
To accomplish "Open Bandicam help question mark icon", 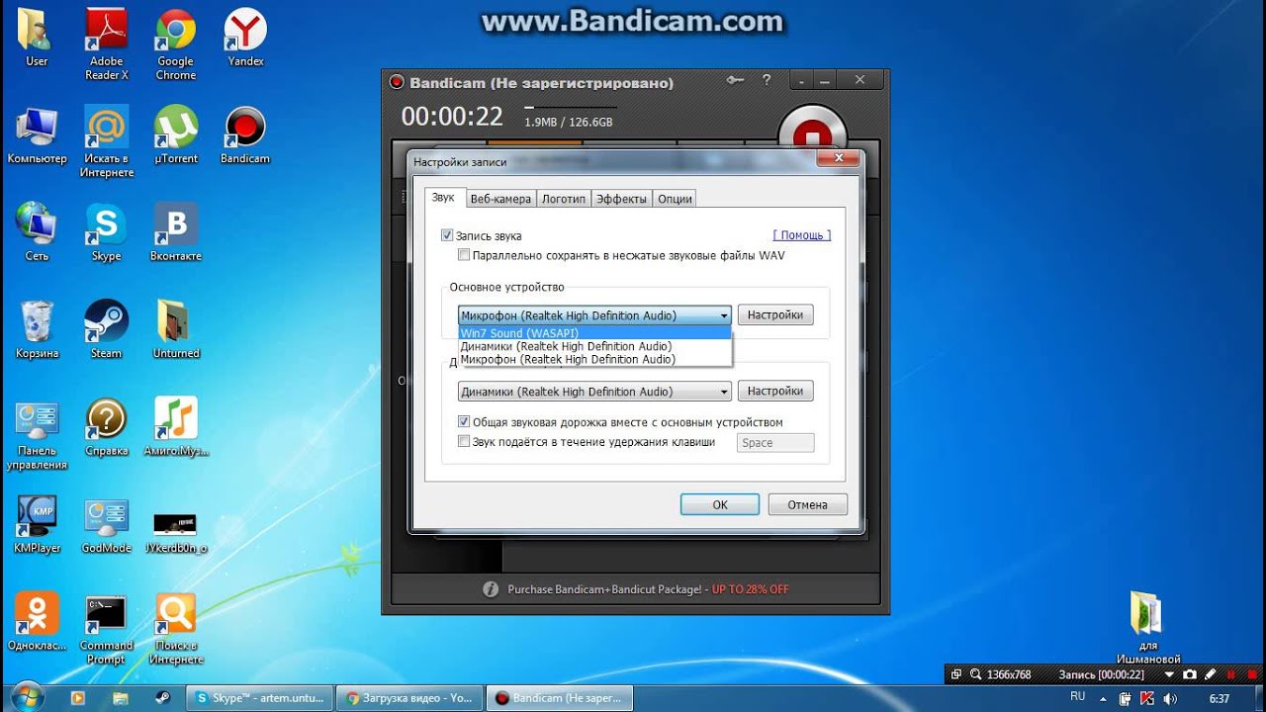I will (767, 80).
